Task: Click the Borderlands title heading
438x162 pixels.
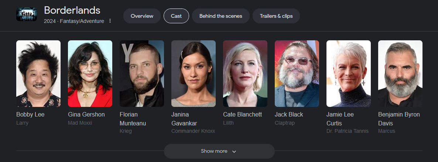Action: pos(72,10)
